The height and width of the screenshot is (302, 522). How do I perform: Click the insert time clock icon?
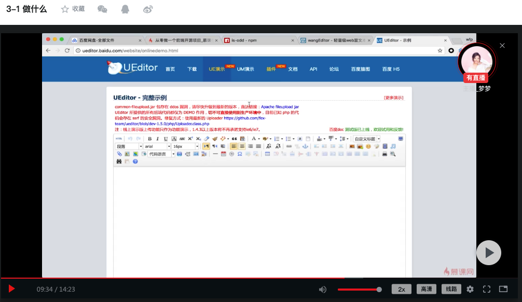pyautogui.click(x=232, y=154)
